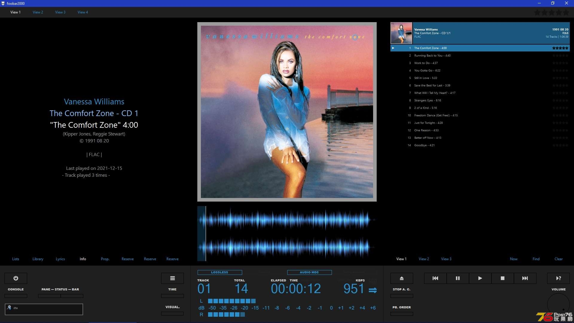Select track 'Freedom Dance (Get Free!) - 4:15'
The image size is (574, 323).
(480, 115)
